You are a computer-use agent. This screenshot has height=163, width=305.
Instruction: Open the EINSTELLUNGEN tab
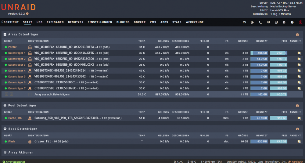pyautogui.click(x=100, y=22)
